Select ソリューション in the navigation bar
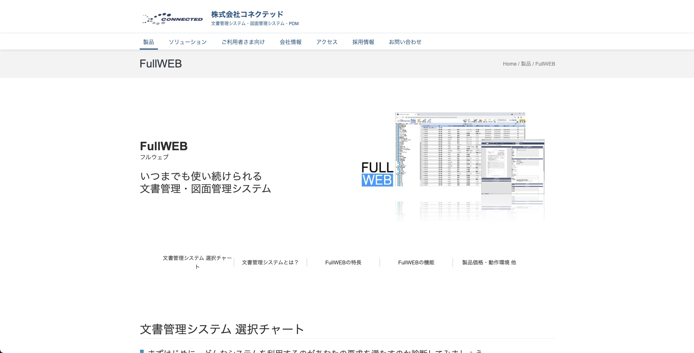 [187, 42]
